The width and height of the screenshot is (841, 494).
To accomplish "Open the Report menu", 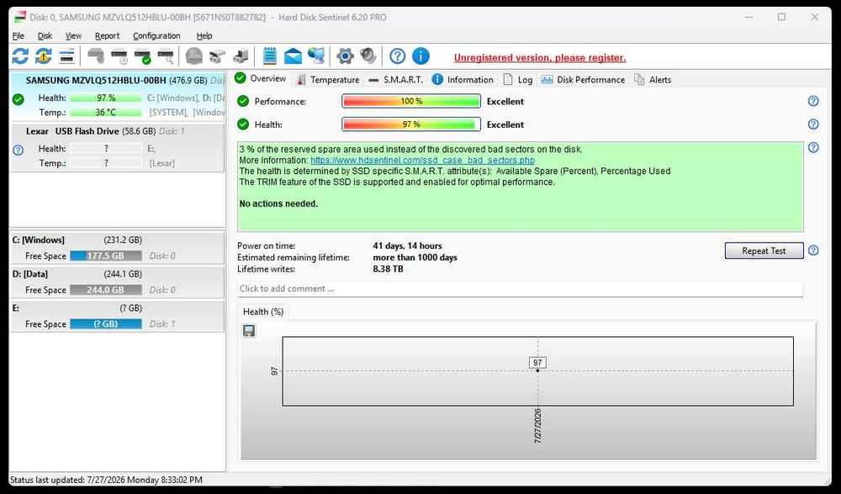I will pyautogui.click(x=108, y=35).
